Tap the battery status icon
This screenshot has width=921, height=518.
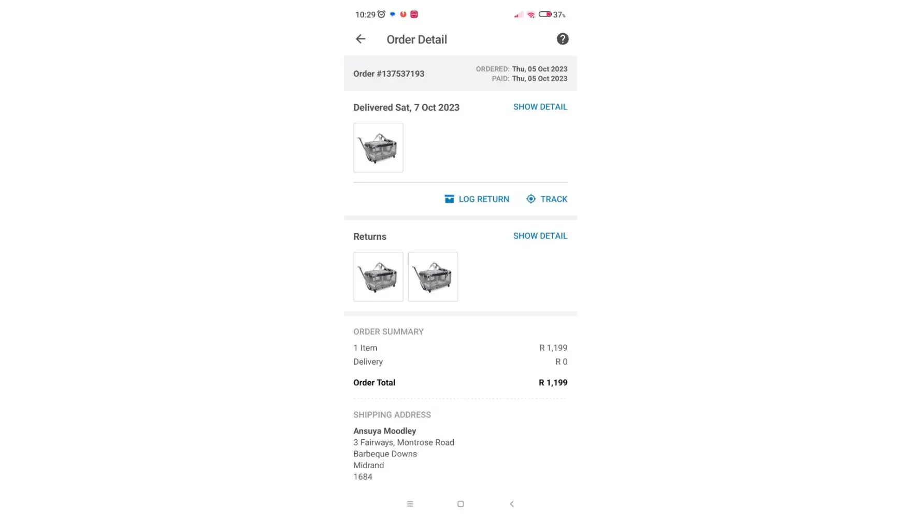click(544, 15)
